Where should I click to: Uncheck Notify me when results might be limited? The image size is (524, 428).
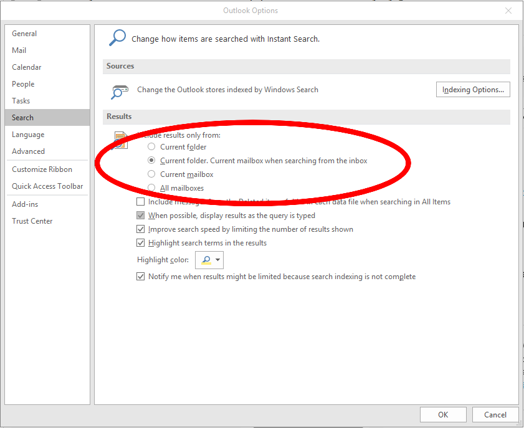tap(141, 277)
